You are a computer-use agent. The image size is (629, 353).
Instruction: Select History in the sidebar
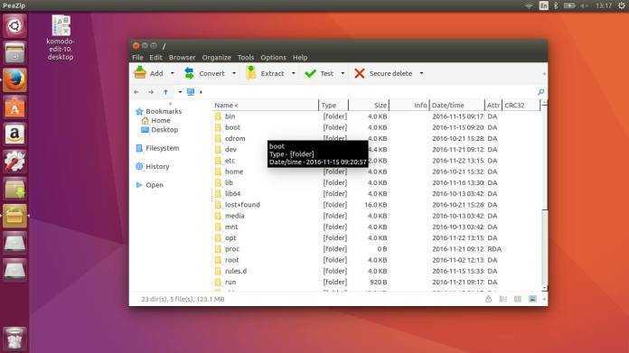point(153,167)
